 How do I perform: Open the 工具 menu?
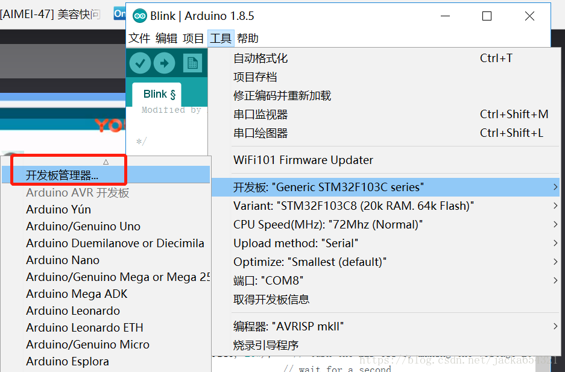(x=221, y=38)
